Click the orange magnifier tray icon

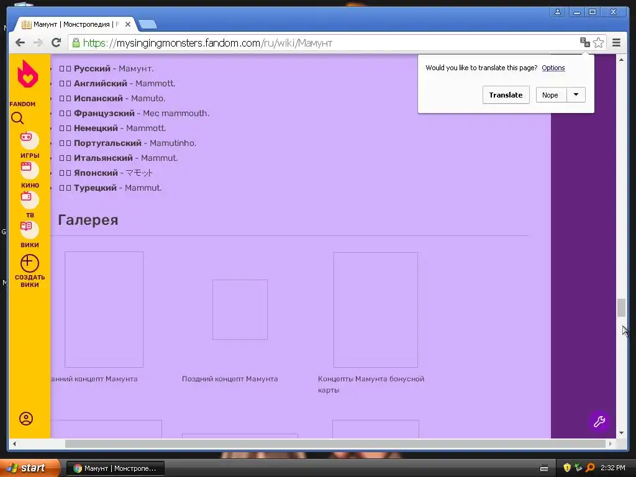pos(590,468)
